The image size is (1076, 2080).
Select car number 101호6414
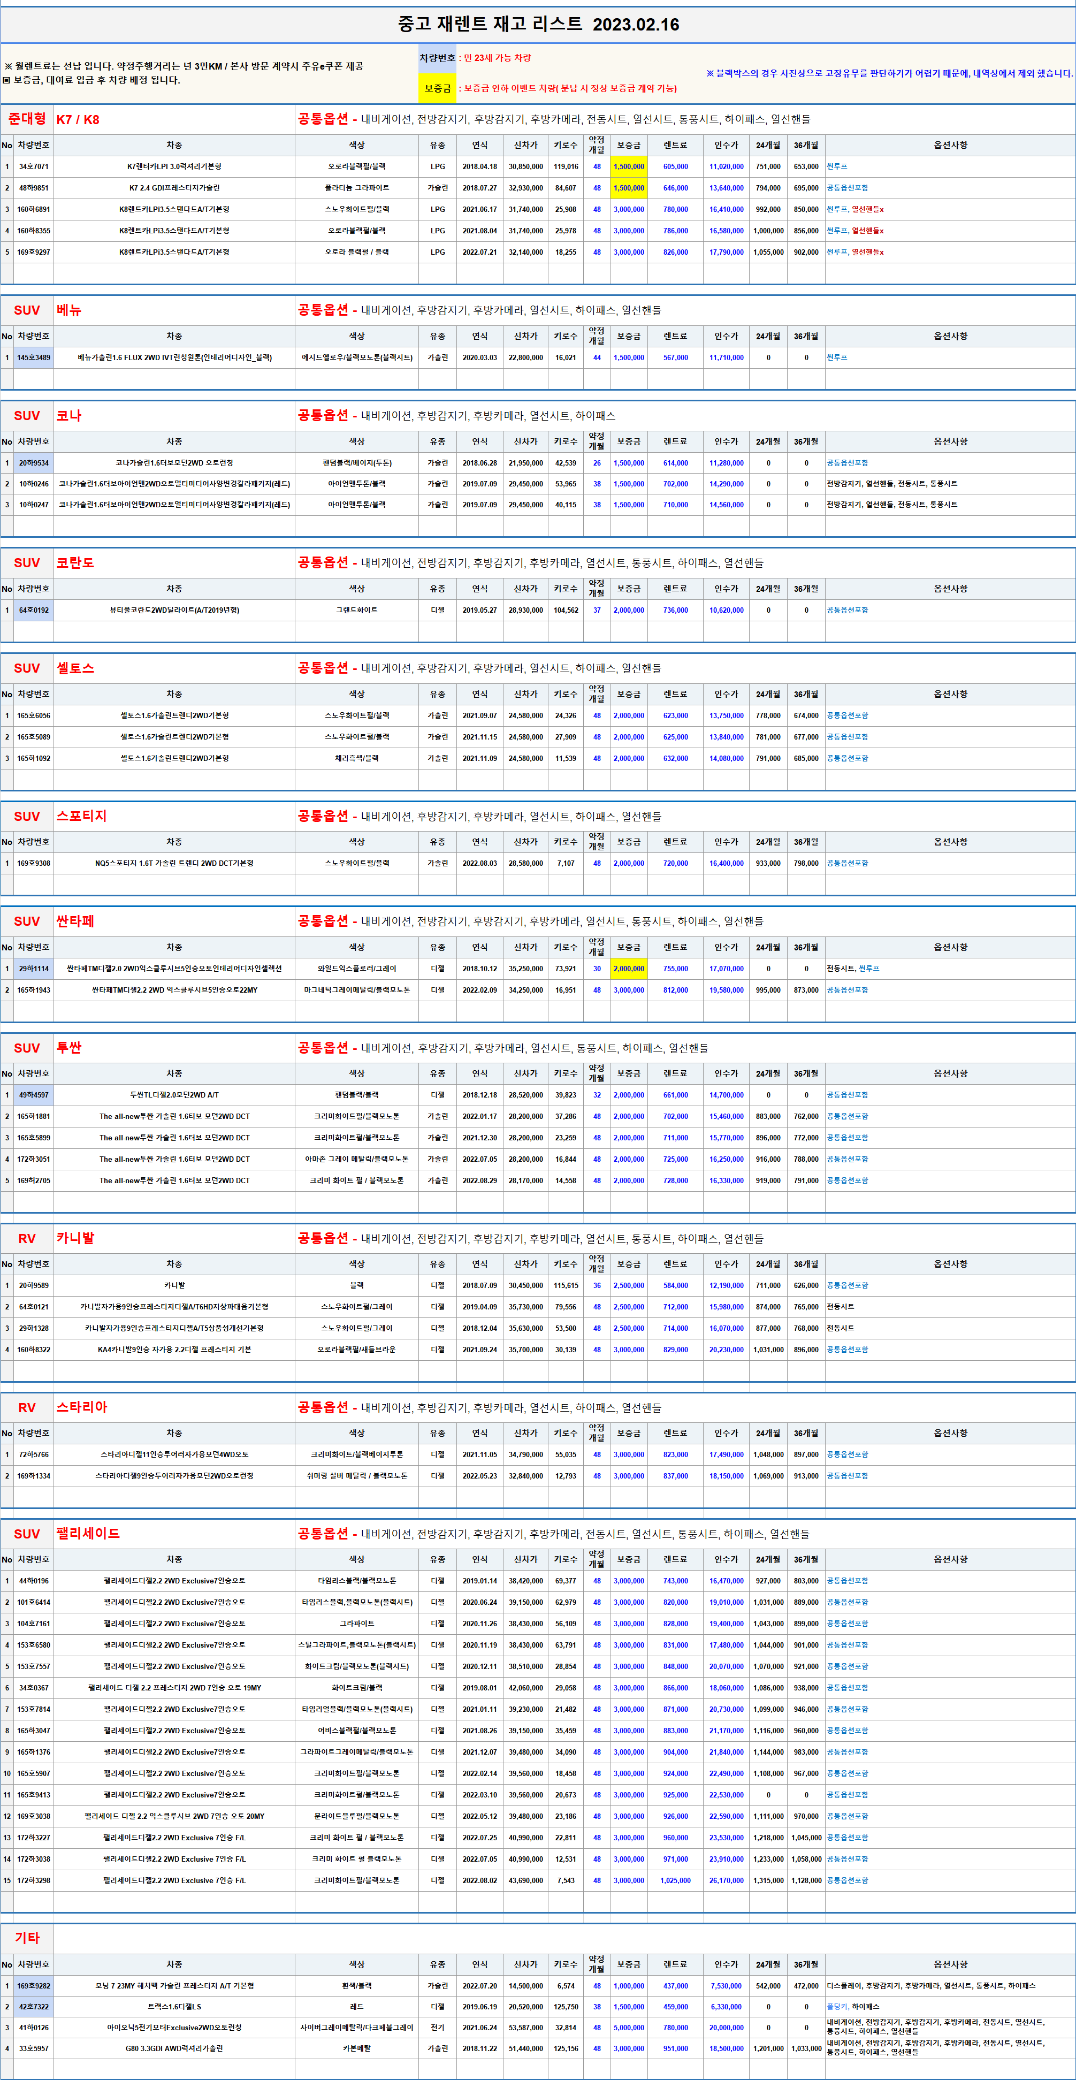(33, 1603)
